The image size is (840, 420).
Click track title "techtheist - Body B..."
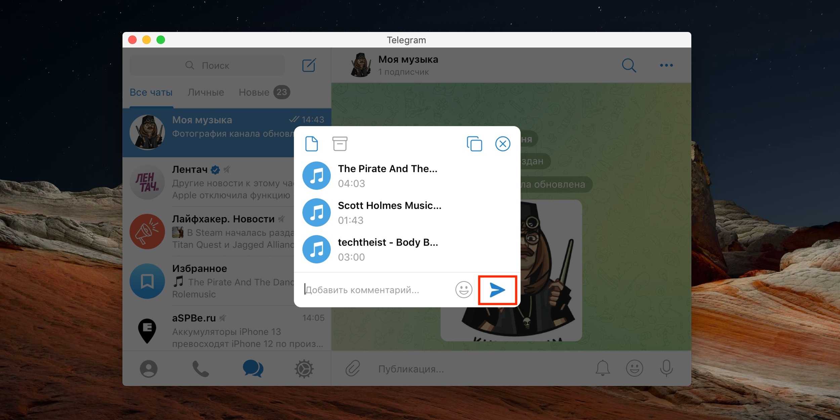[x=388, y=242]
